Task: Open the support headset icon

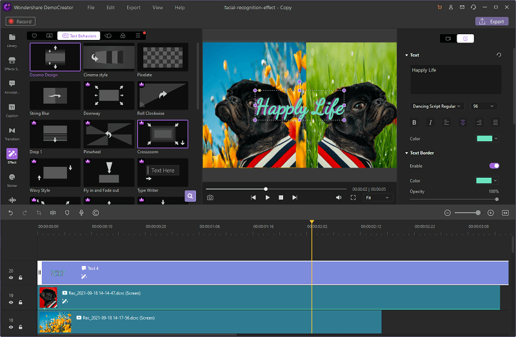Action: pos(473,7)
